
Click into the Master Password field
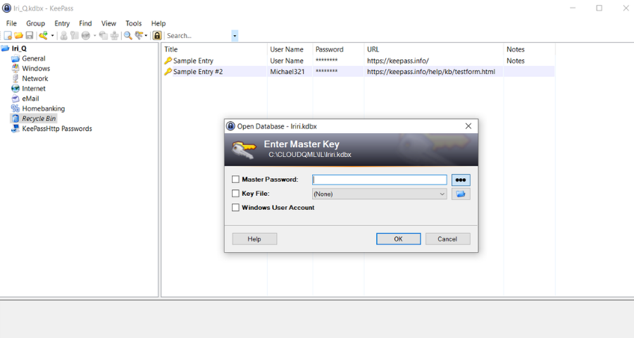pyautogui.click(x=379, y=180)
